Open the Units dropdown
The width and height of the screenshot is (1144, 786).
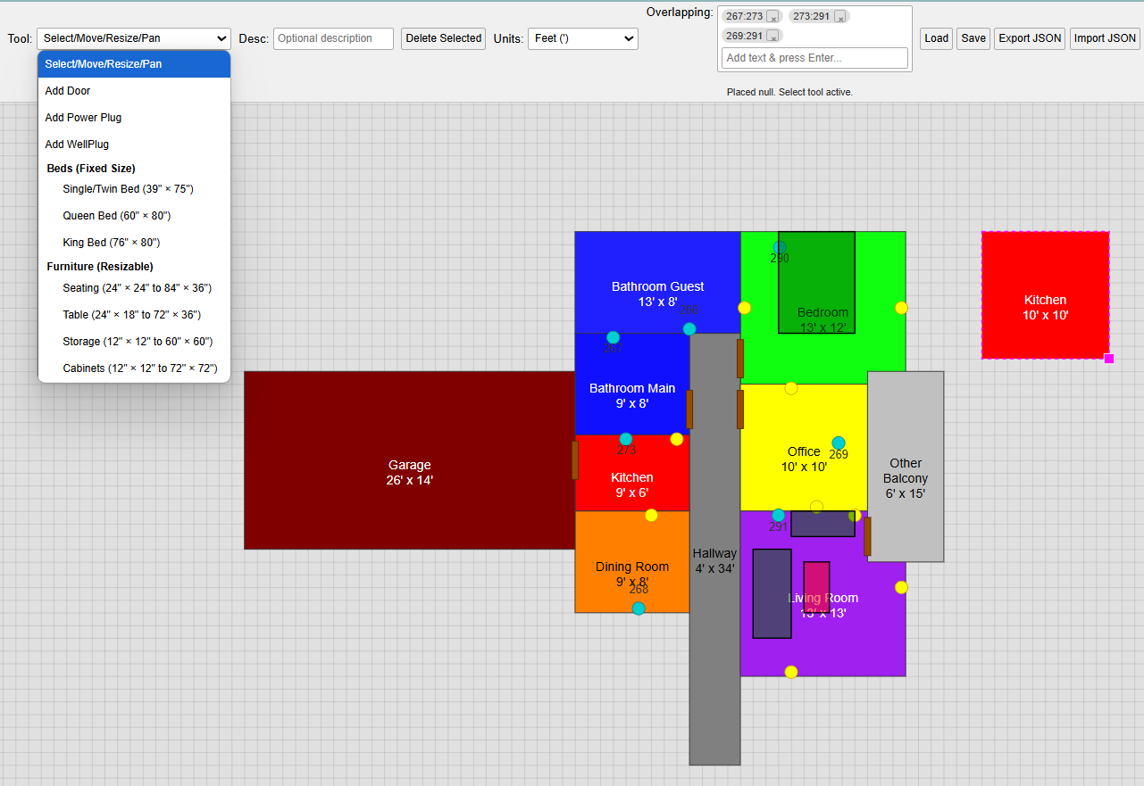[x=583, y=38]
